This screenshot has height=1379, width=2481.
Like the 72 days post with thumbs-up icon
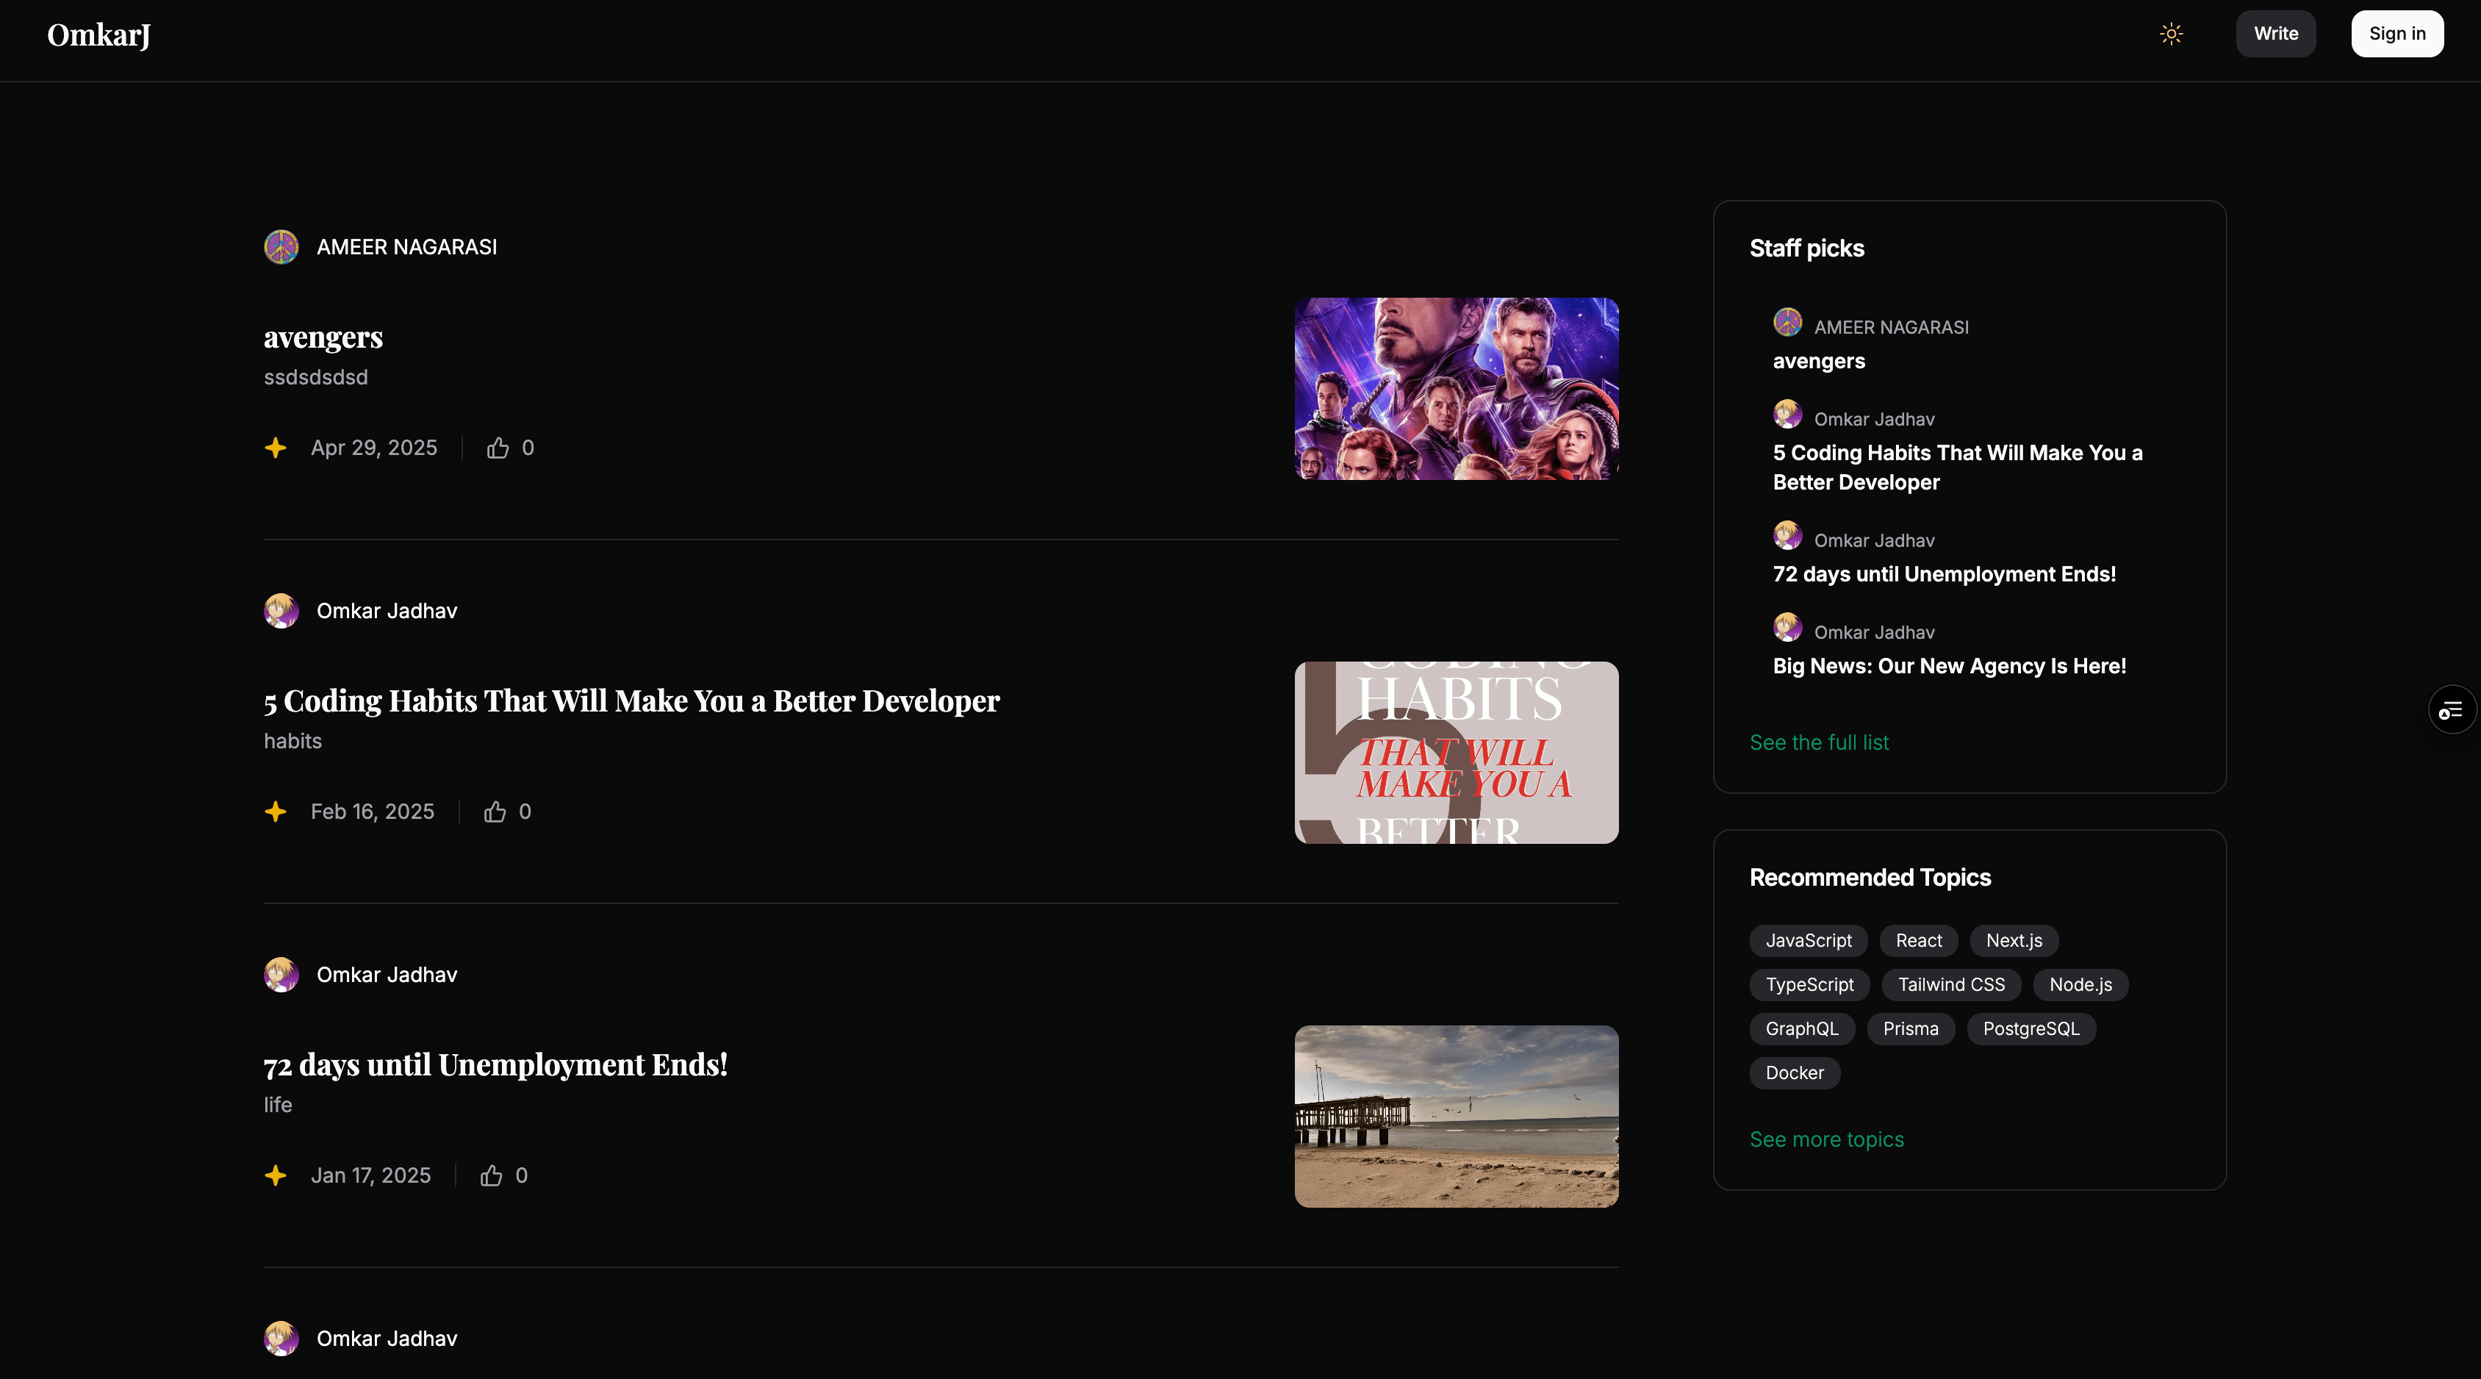point(491,1175)
